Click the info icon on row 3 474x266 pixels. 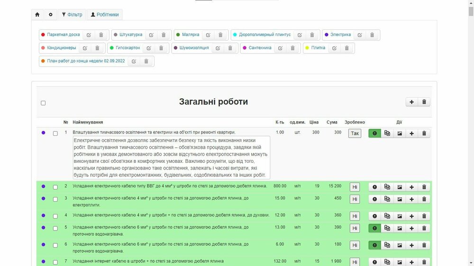pos(375,199)
